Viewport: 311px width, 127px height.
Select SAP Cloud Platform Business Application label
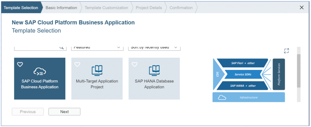[40, 84]
